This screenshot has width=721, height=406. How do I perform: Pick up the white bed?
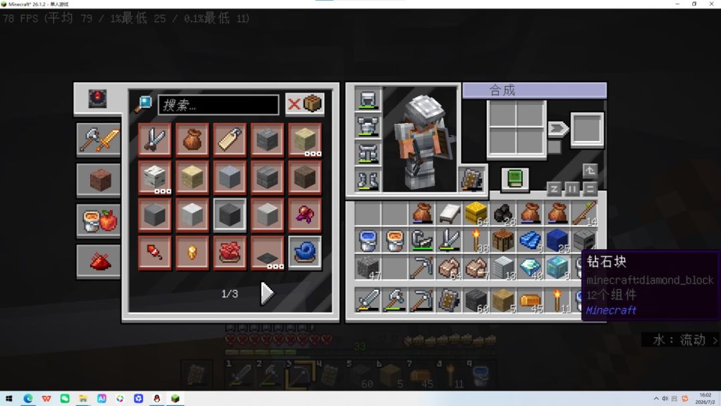[449, 214]
